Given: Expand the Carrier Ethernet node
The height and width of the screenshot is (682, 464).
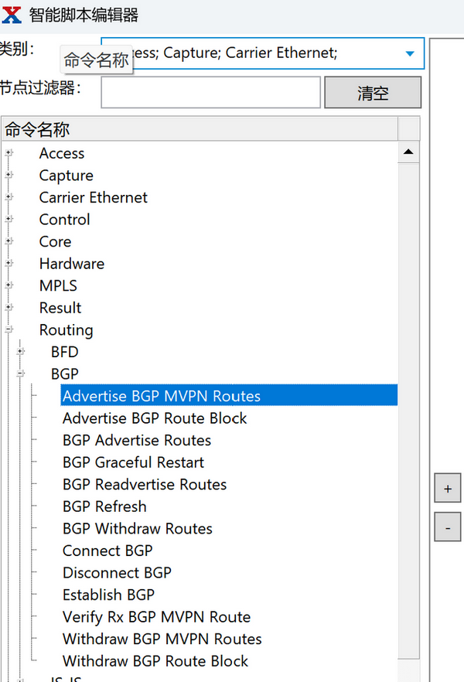Looking at the screenshot, I should pos(9,197).
